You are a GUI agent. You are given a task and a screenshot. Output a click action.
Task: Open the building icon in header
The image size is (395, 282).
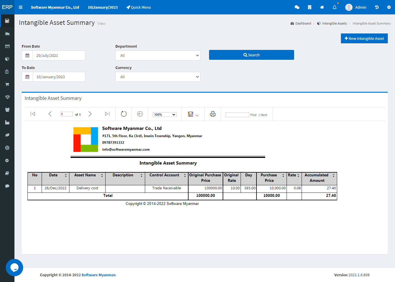(309, 7)
